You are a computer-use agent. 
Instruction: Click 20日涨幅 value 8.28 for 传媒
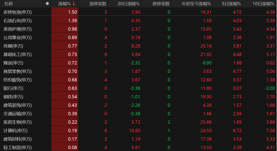tap(136, 46)
